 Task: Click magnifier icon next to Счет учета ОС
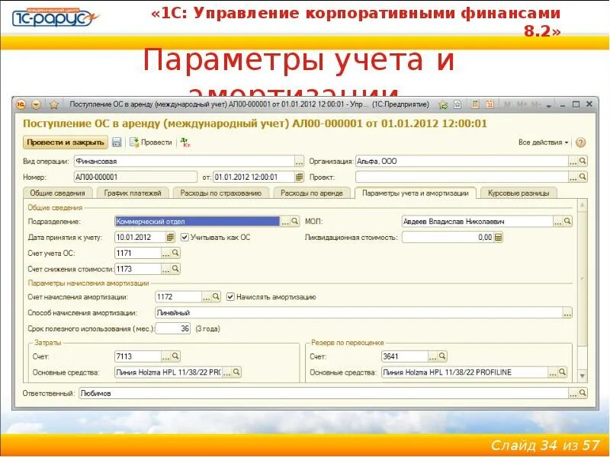pyautogui.click(x=175, y=253)
